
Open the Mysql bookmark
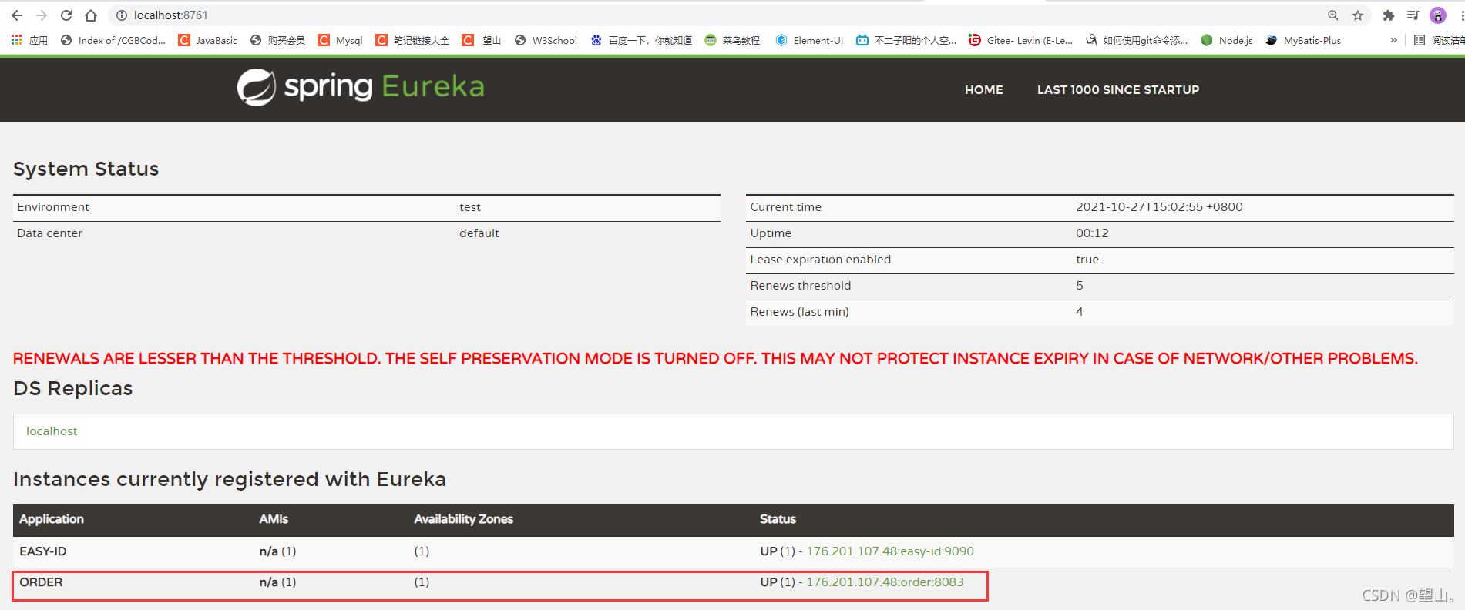point(340,40)
